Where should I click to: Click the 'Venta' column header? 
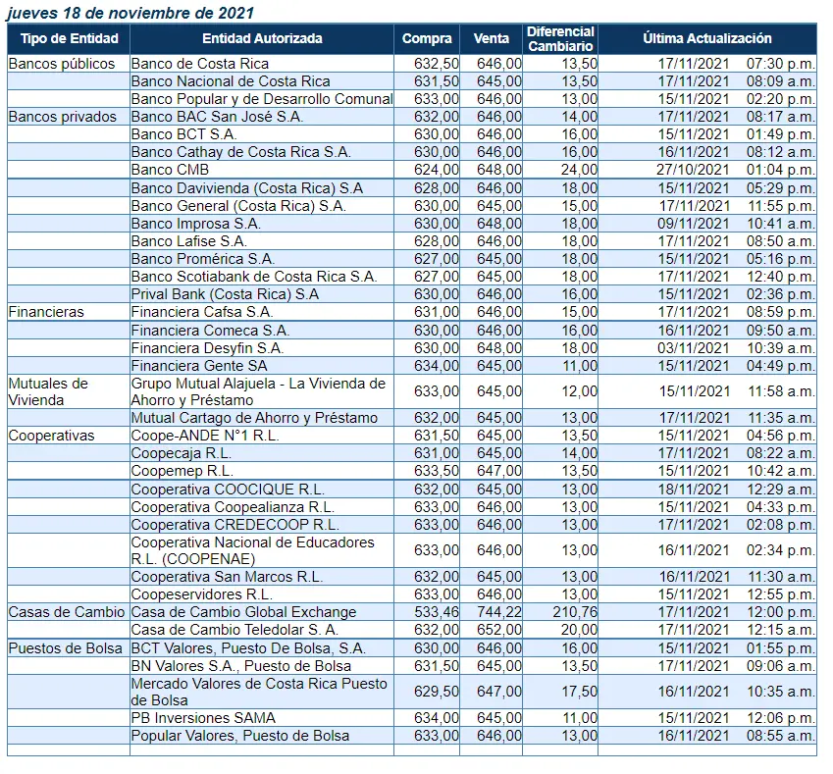pyautogui.click(x=491, y=39)
